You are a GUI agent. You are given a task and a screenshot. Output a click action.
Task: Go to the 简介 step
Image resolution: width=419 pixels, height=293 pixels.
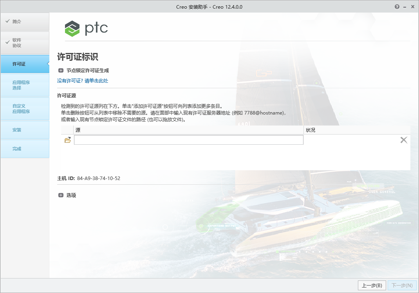tap(25, 22)
